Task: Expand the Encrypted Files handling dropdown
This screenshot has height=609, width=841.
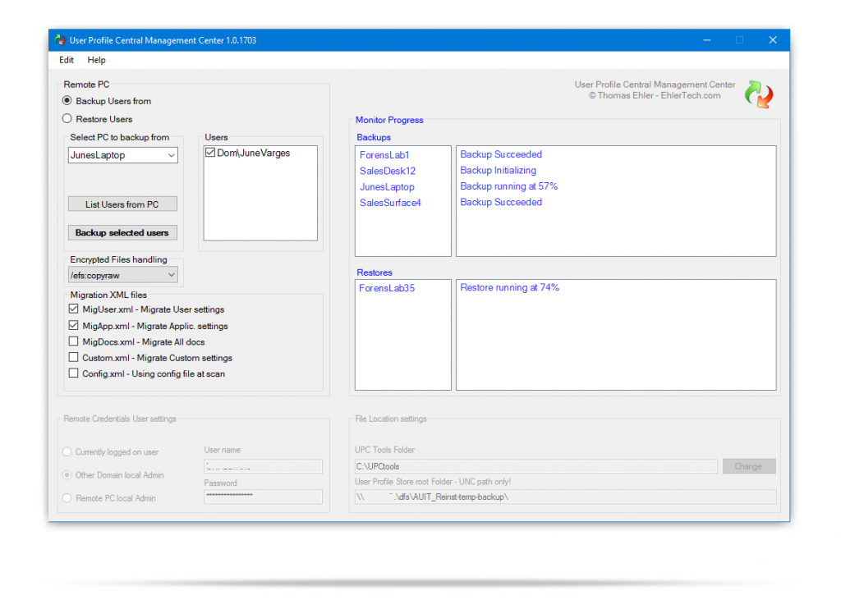Action: click(171, 276)
